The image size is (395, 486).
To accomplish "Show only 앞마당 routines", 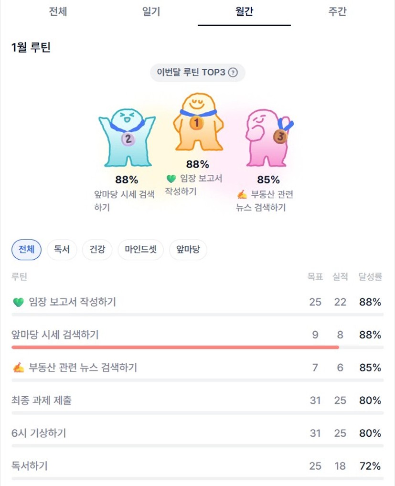I will [188, 250].
